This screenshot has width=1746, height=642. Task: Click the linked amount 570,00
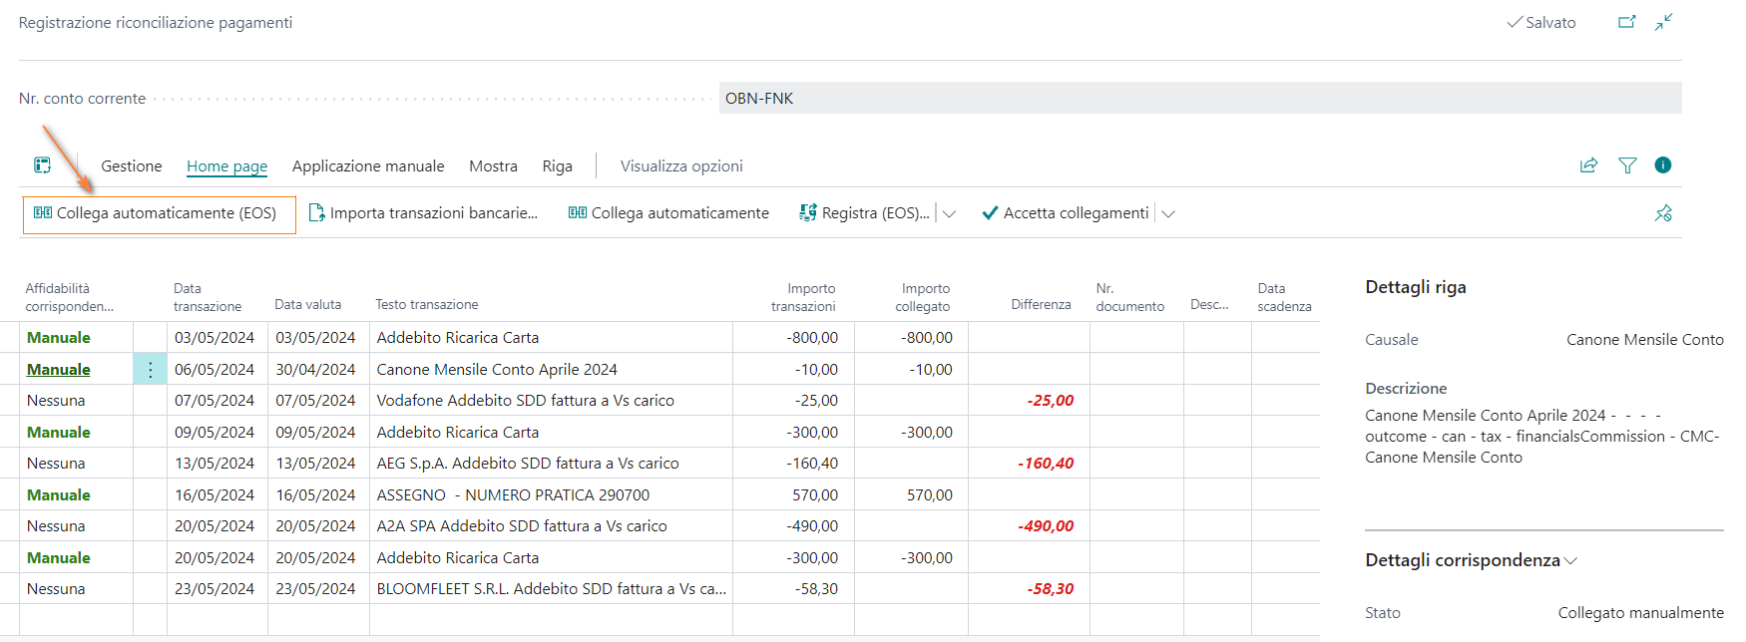(929, 495)
